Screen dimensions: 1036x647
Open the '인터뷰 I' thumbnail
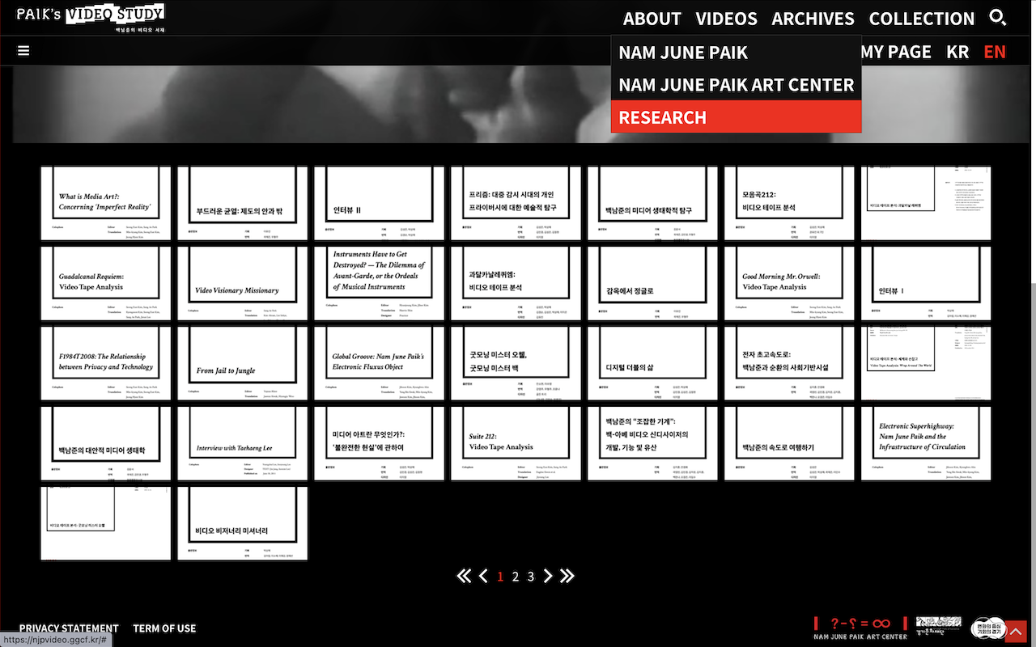coord(927,284)
